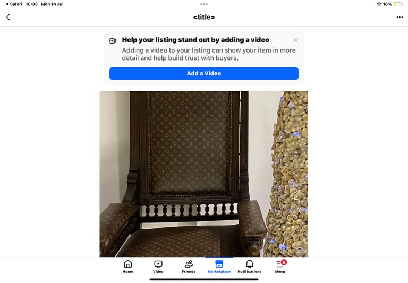Click the listing <title> header text

204,17
